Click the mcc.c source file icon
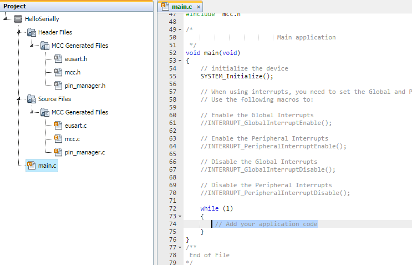 [58, 139]
